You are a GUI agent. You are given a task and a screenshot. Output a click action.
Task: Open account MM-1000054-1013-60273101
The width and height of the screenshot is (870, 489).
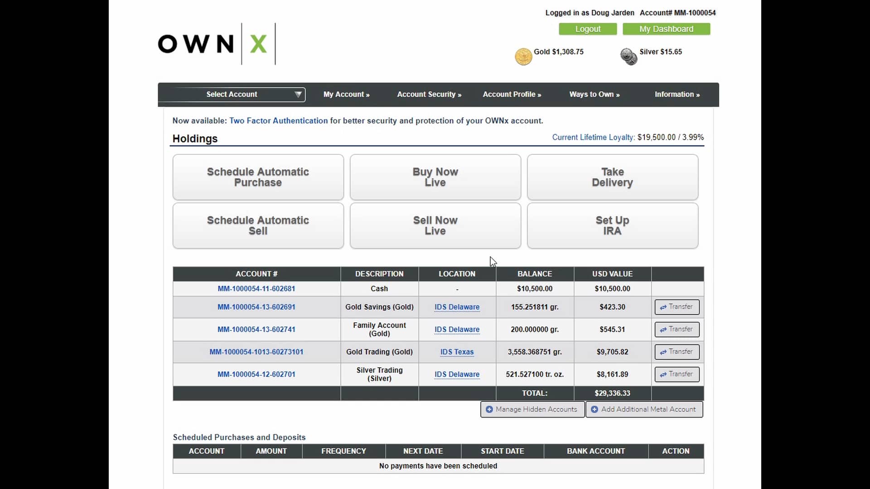[256, 352]
